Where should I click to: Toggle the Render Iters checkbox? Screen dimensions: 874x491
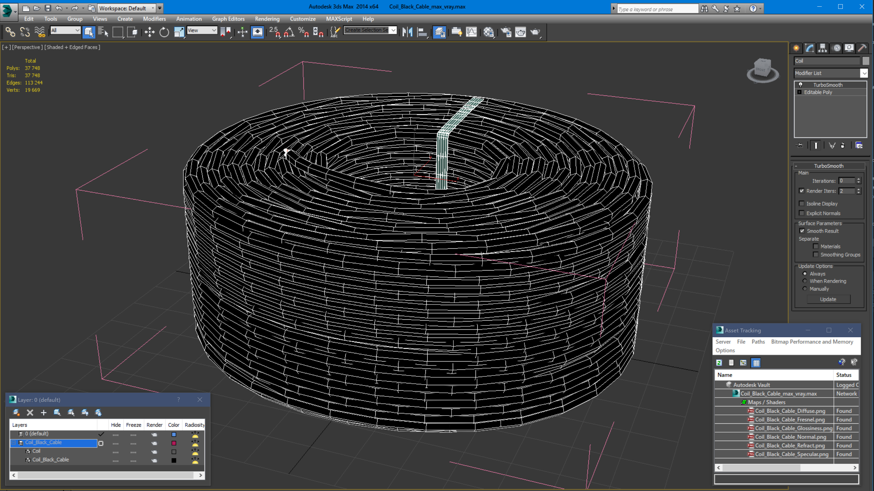pyautogui.click(x=801, y=191)
